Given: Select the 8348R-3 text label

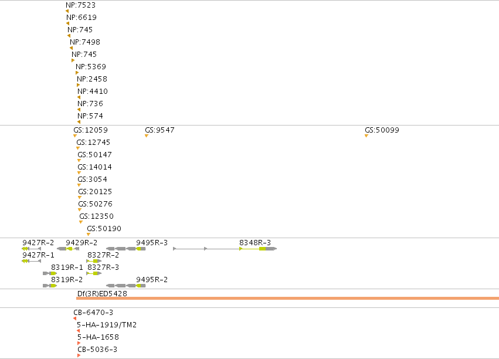Looking at the screenshot, I should [255, 242].
